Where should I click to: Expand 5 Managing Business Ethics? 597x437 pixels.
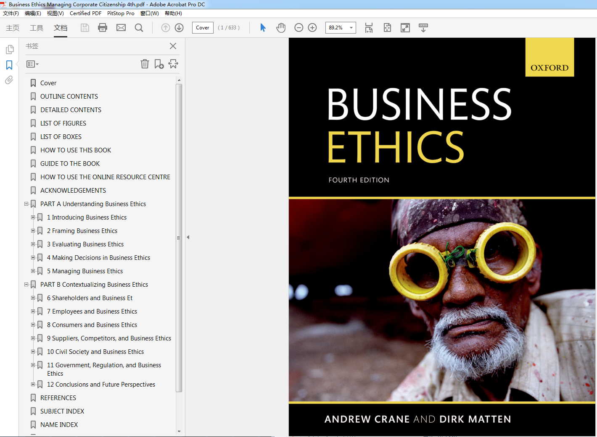33,271
